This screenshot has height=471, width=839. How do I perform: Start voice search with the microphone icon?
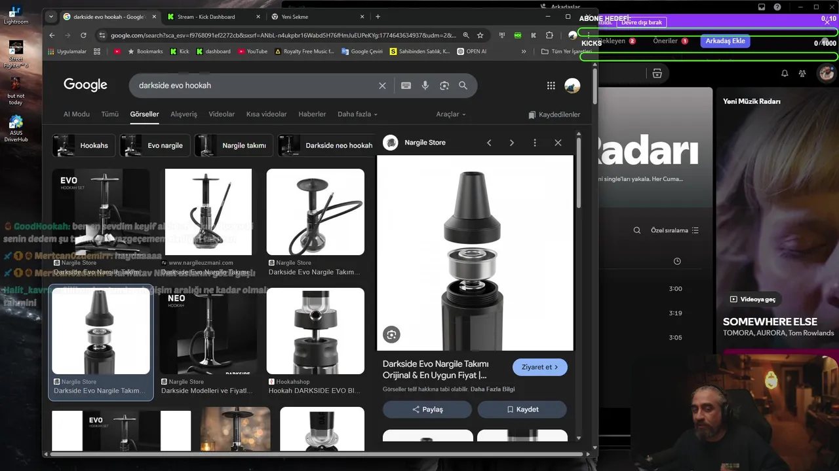[x=425, y=85]
